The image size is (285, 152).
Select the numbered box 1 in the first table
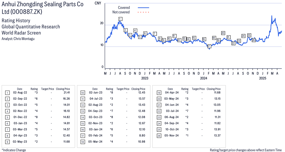7,93
